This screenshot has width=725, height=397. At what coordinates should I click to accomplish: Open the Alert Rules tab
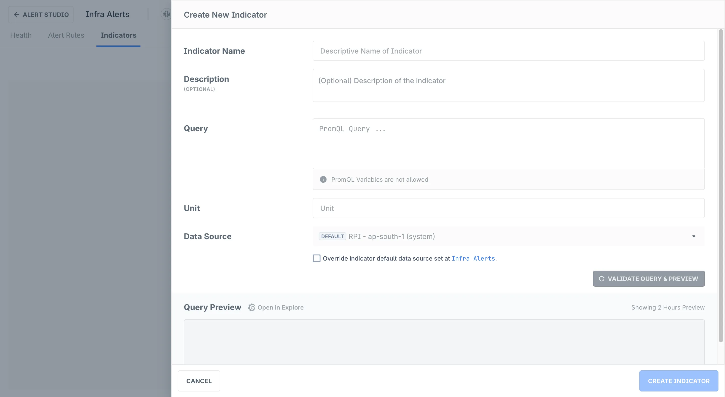tap(66, 35)
